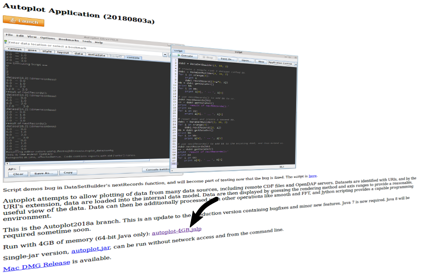Select the Script tab in Script window
This screenshot has height=277, width=432.
[x=178, y=51]
